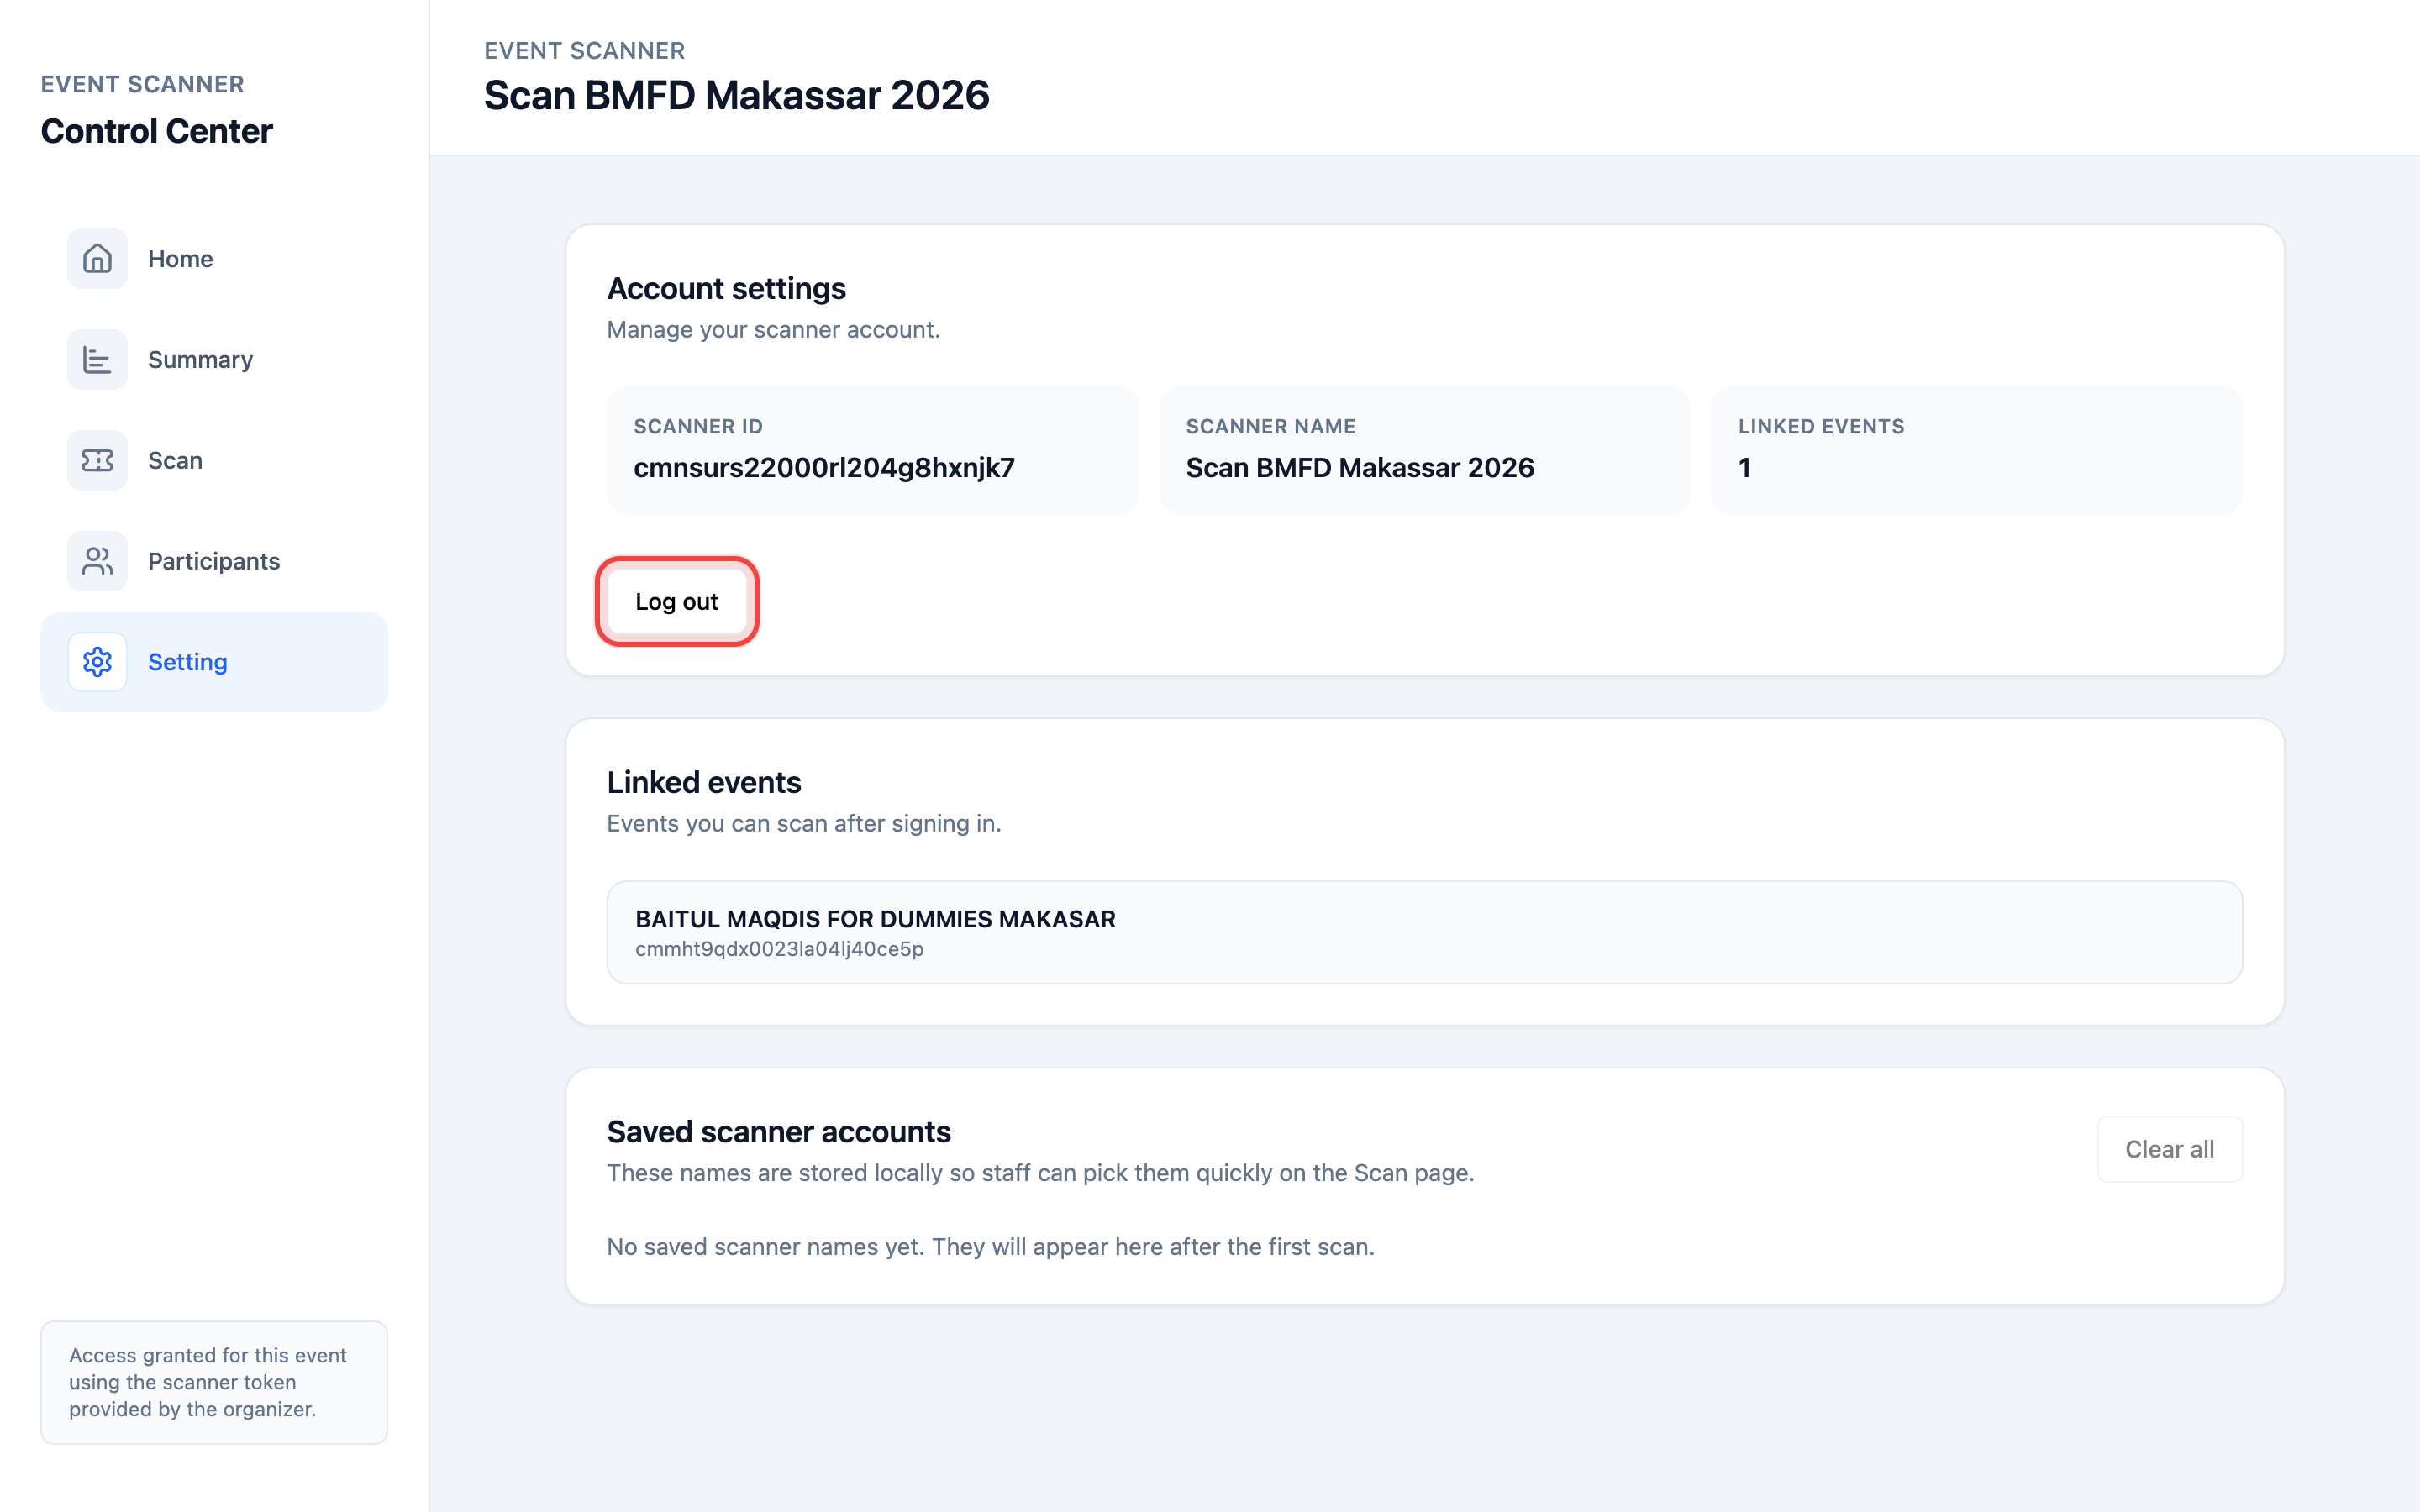The image size is (2420, 1512).
Task: Select the Setting label in sidebar
Action: pos(187,662)
